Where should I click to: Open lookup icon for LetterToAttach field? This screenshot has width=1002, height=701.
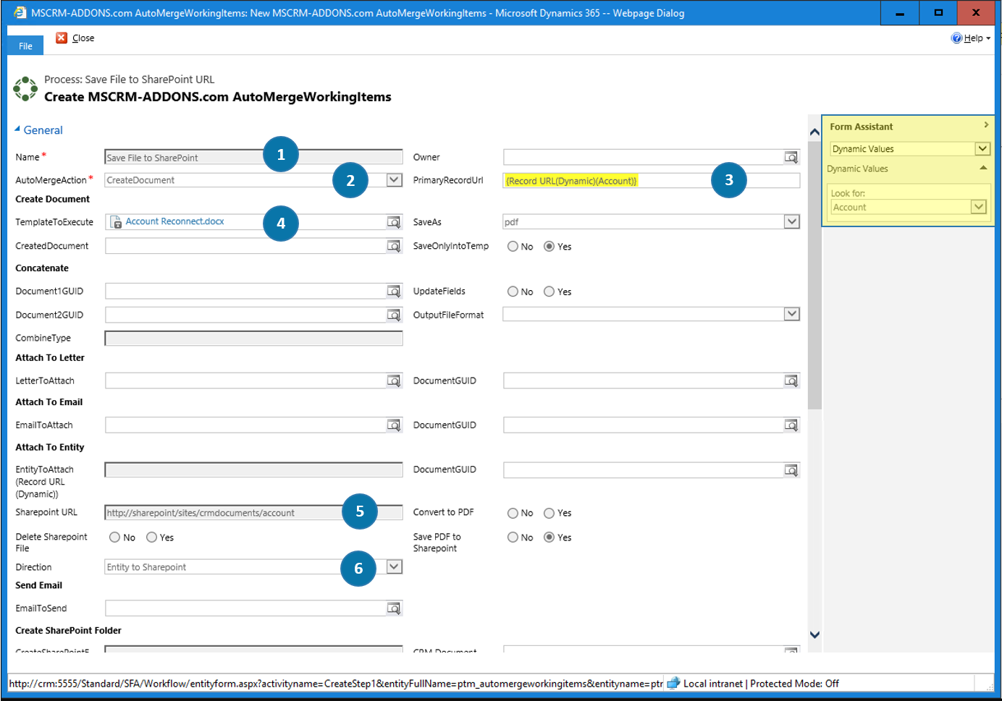click(394, 381)
